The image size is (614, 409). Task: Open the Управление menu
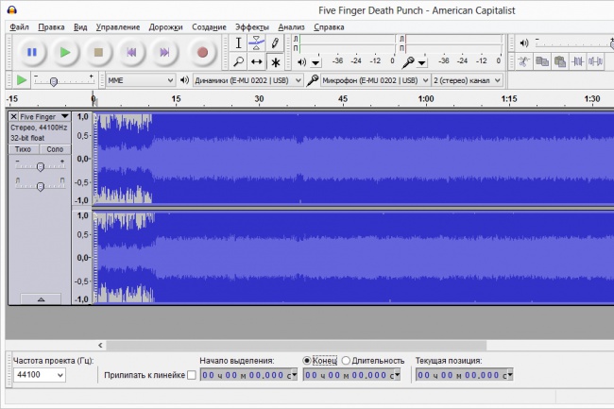tap(118, 27)
